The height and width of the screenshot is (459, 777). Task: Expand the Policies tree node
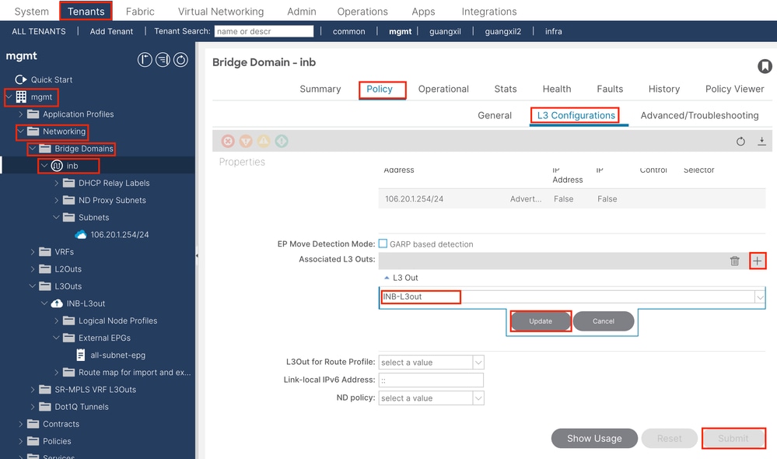[x=21, y=441]
